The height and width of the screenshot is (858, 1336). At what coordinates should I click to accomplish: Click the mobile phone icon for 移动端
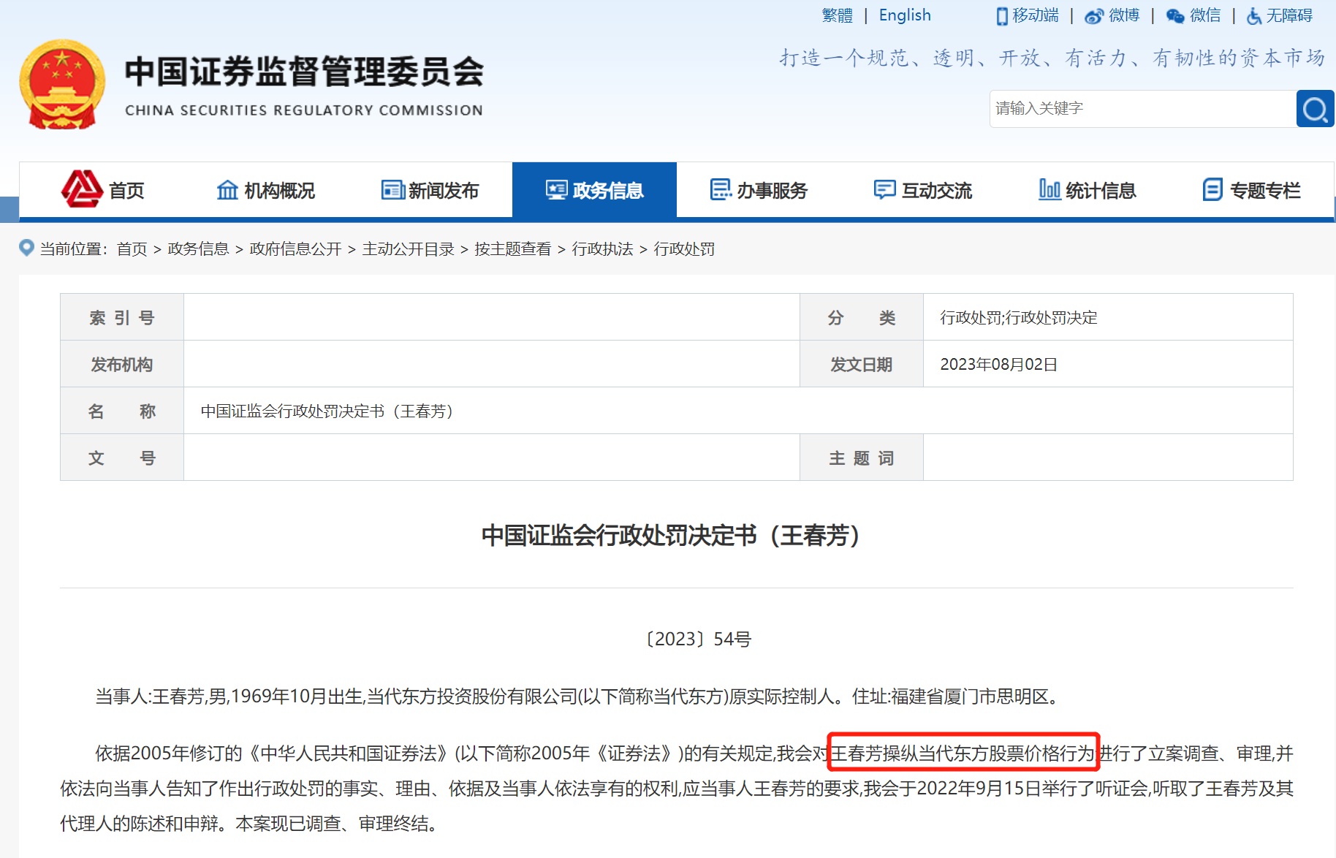pos(1002,16)
